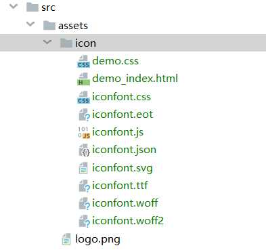The image size is (266, 250).
Task: Select the demo_index.html file name
Action: coord(135,79)
